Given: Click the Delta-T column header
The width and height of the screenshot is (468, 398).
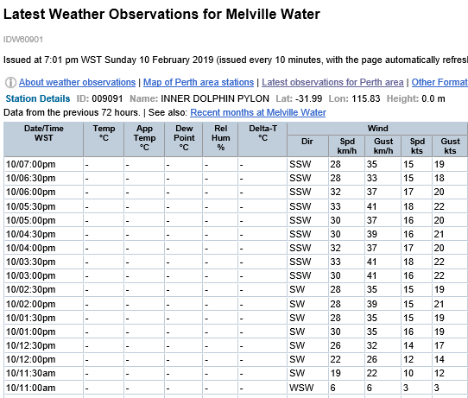Looking at the screenshot, I should [262, 139].
